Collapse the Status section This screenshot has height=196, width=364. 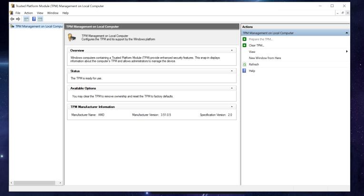232,71
